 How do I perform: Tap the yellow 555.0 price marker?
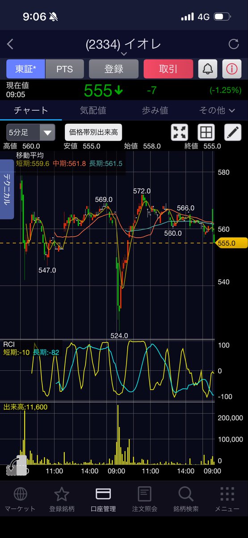(x=231, y=243)
